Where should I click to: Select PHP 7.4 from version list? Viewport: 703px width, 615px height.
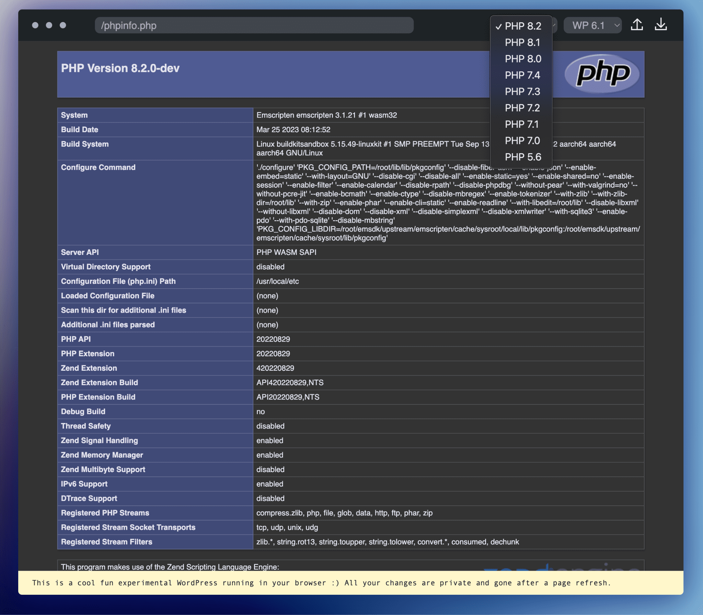[x=522, y=75]
